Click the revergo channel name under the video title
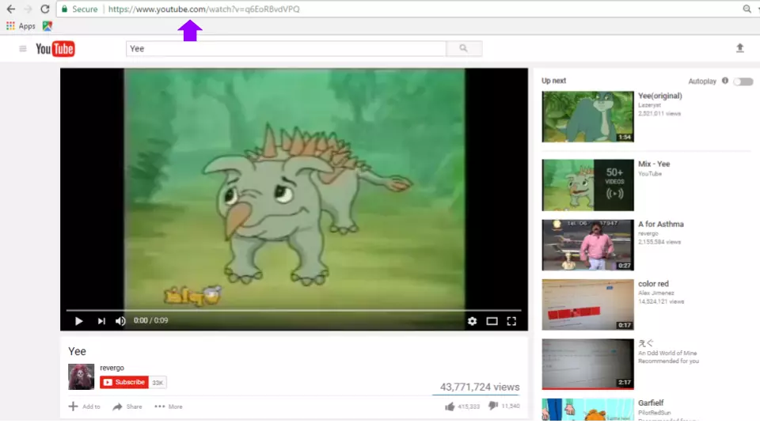 tap(112, 368)
